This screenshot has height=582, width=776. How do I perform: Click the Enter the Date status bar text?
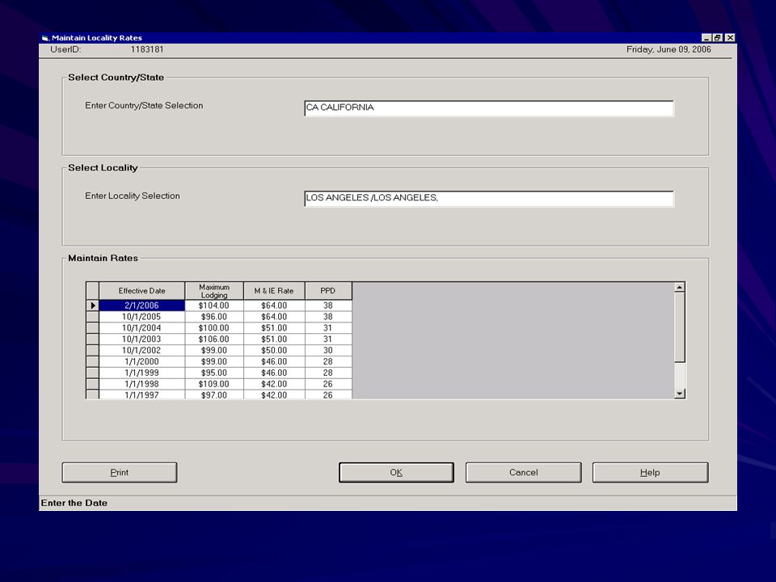click(x=74, y=503)
